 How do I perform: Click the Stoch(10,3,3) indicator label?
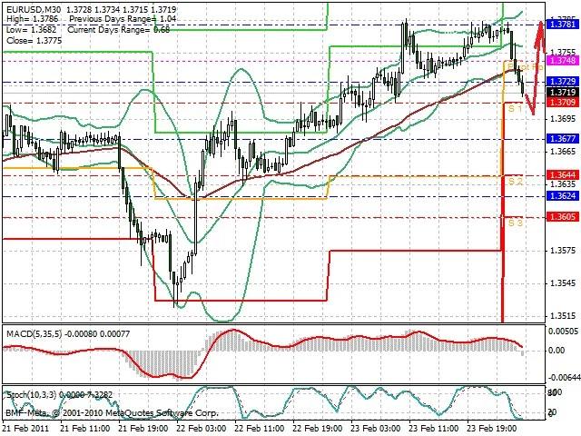coord(32,395)
